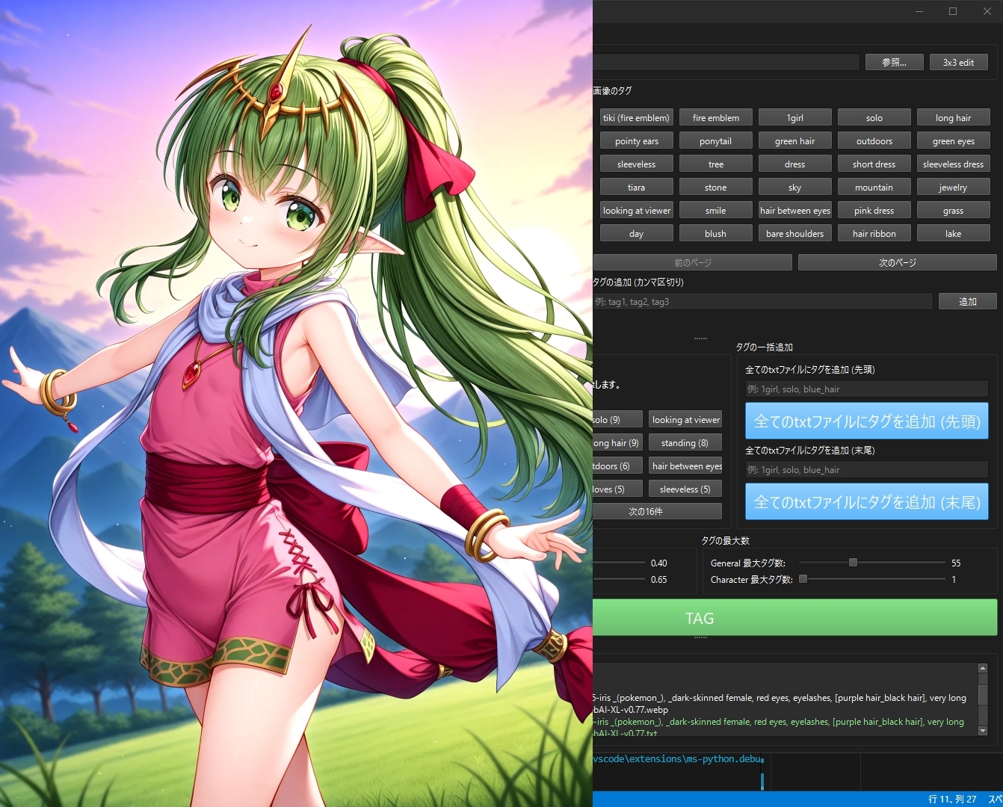Focus the prepend tags (先頭) input field
This screenshot has height=807, width=1003.
[866, 389]
